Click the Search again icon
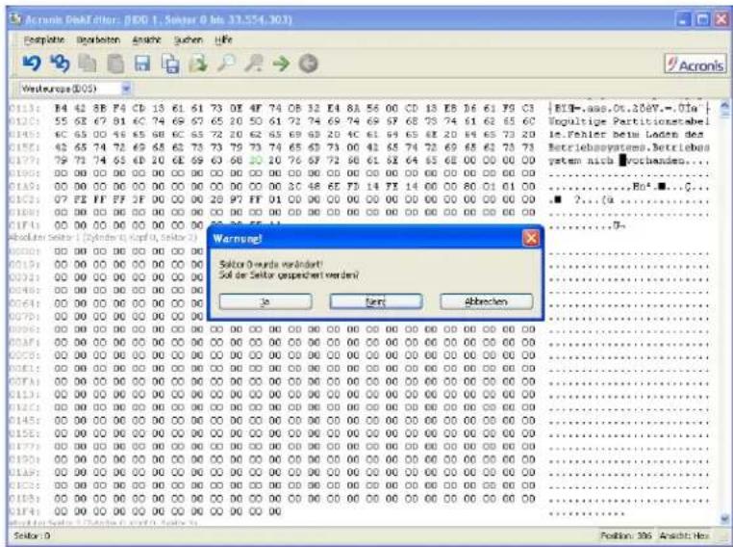The height and width of the screenshot is (547, 733). click(253, 64)
